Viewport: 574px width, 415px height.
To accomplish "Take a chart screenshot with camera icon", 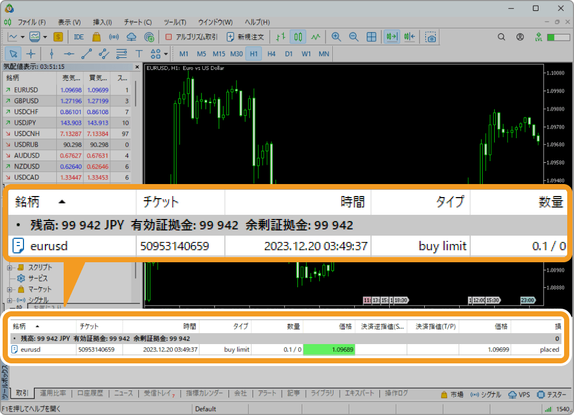I will [x=430, y=37].
